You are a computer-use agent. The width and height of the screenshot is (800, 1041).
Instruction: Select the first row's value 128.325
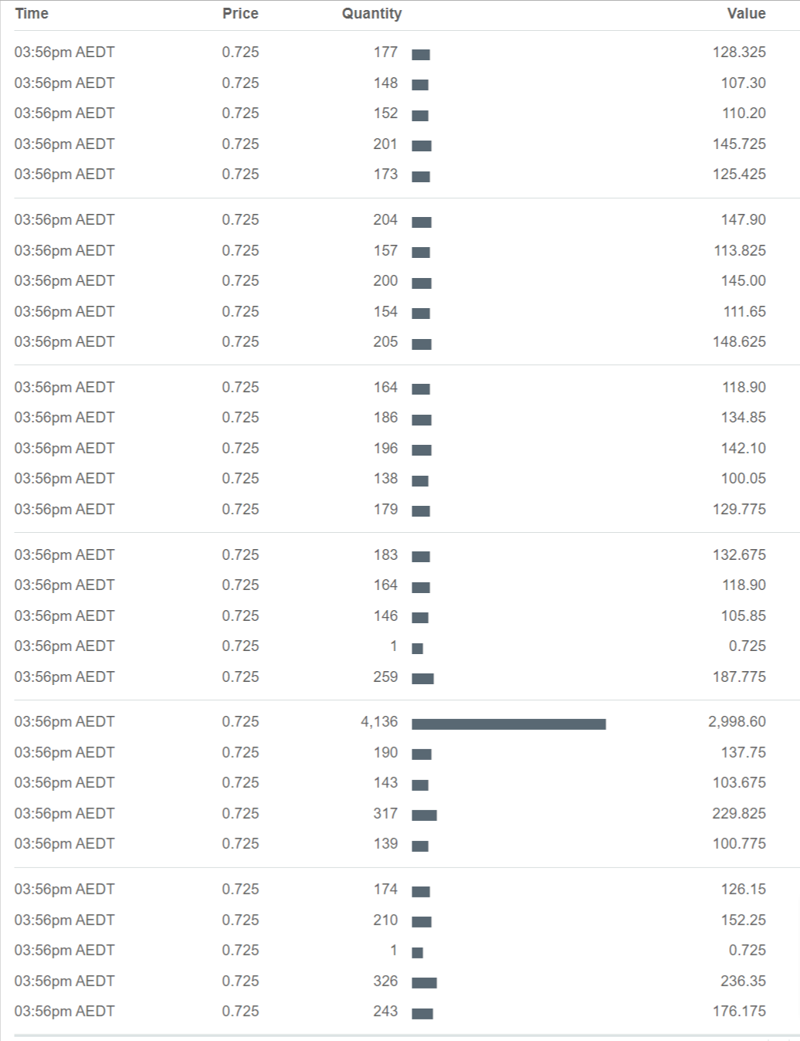pyautogui.click(x=739, y=53)
